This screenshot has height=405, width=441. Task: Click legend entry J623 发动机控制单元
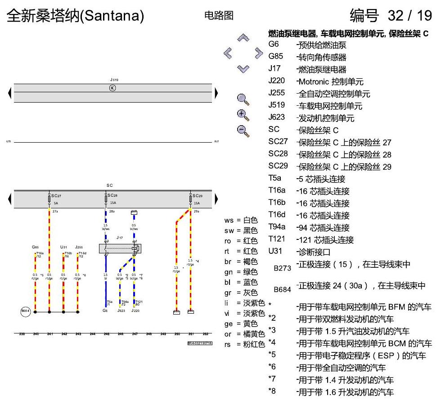click(311, 118)
